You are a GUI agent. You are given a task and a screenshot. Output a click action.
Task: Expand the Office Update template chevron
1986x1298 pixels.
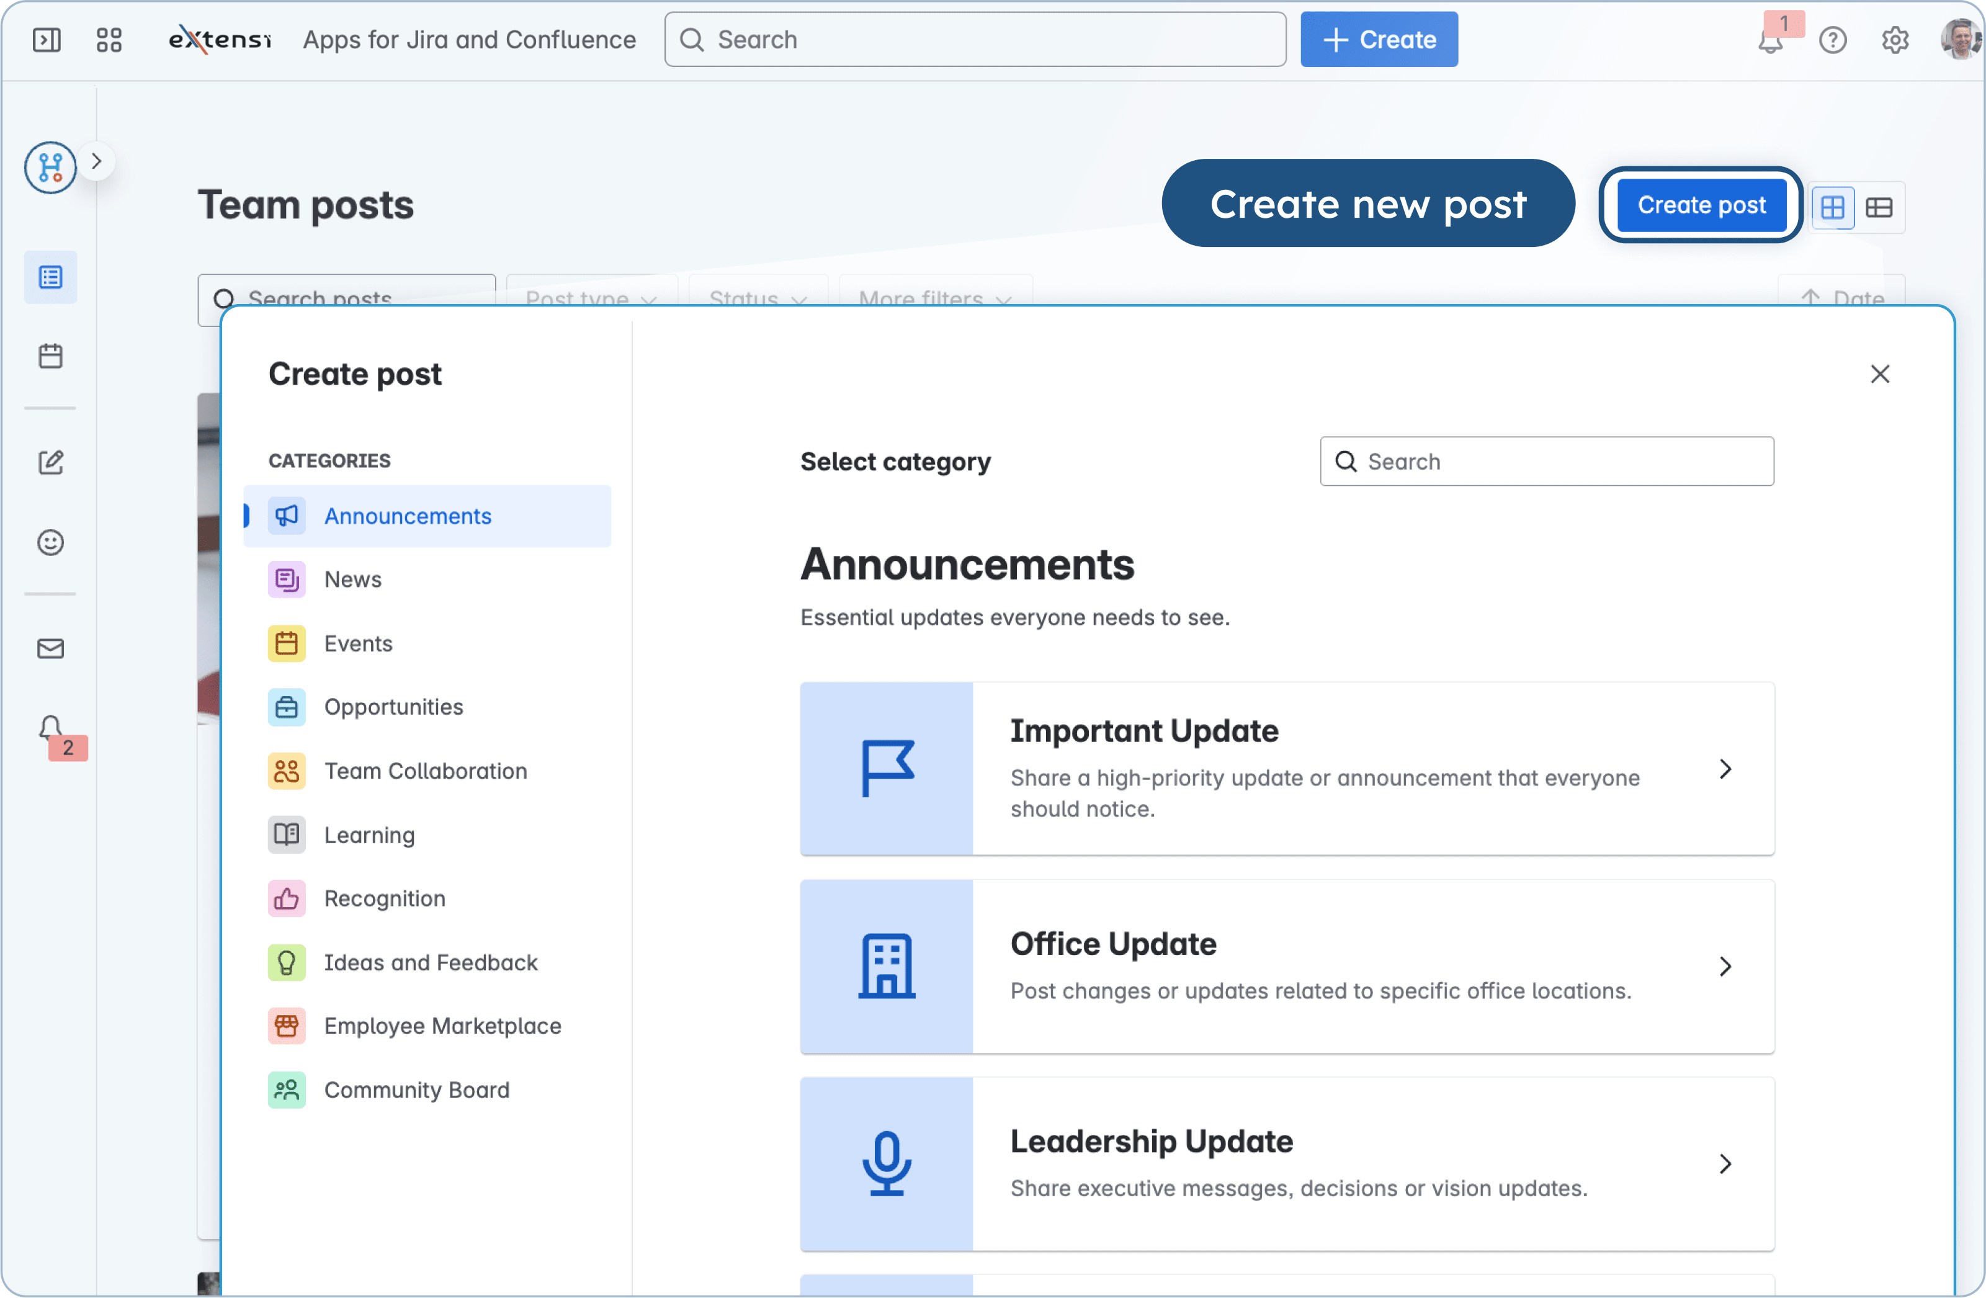click(x=1725, y=967)
